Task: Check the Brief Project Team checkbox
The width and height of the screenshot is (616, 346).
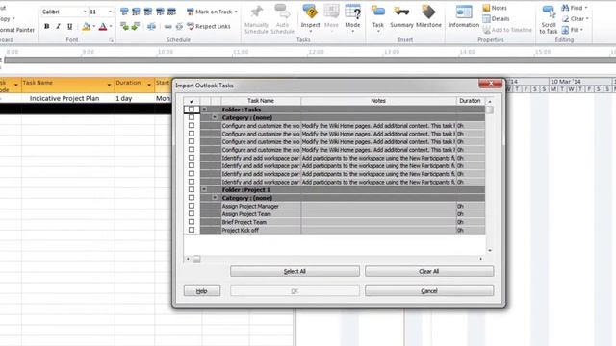Action: click(x=192, y=222)
